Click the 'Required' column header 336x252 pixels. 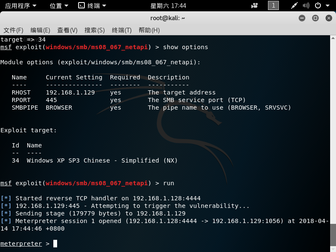coord(125,77)
